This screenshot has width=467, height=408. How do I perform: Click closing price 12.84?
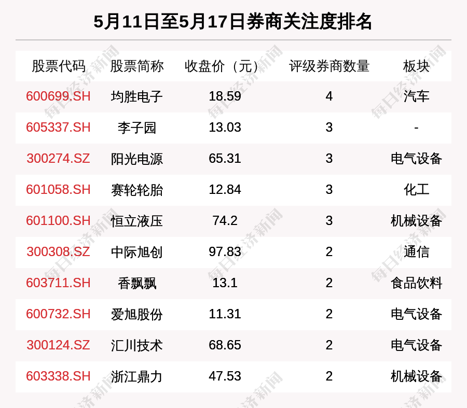pos(225,190)
